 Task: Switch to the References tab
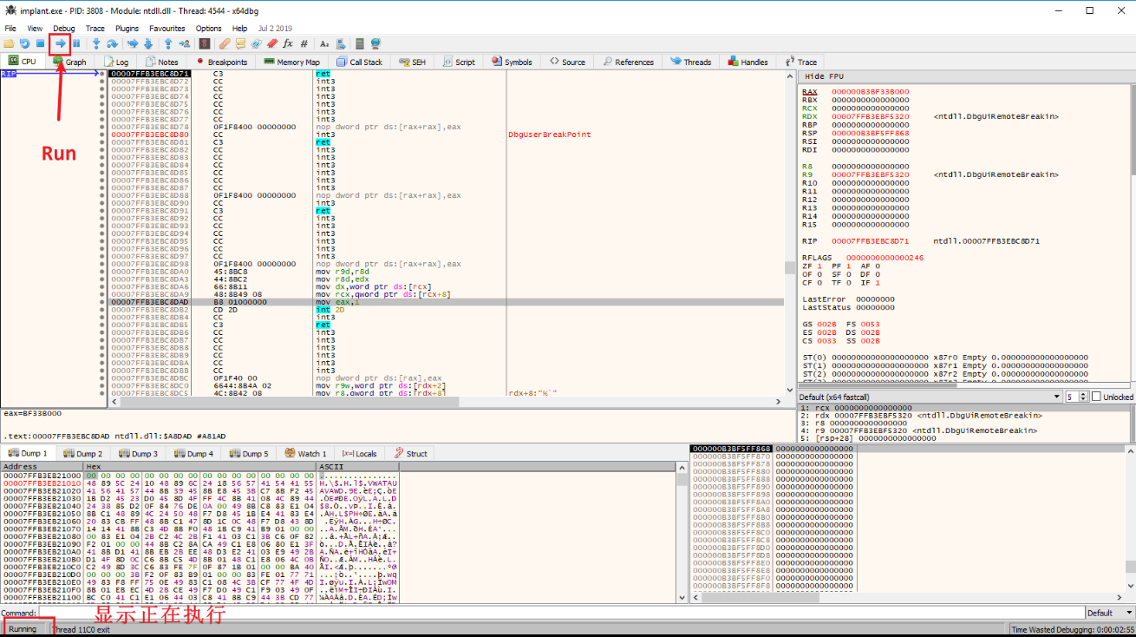click(628, 62)
